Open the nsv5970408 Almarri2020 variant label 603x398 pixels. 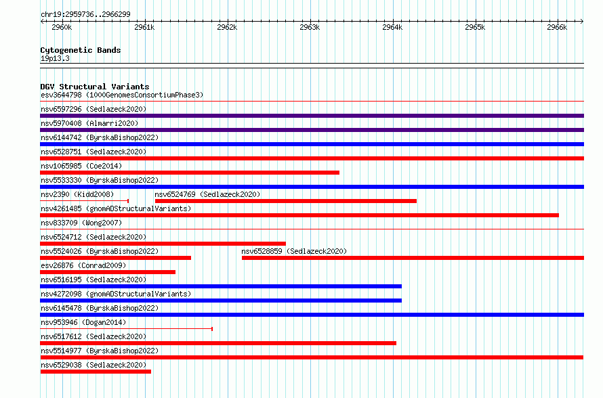89,123
